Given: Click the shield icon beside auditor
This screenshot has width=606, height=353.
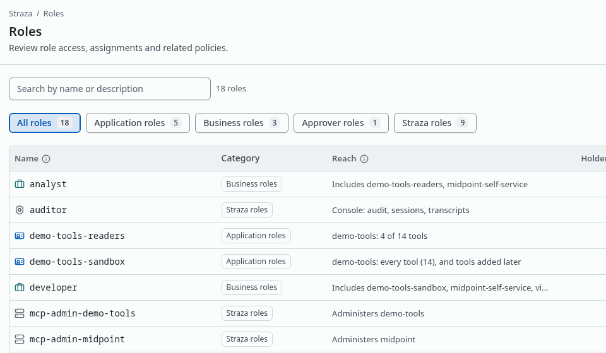Looking at the screenshot, I should point(20,210).
